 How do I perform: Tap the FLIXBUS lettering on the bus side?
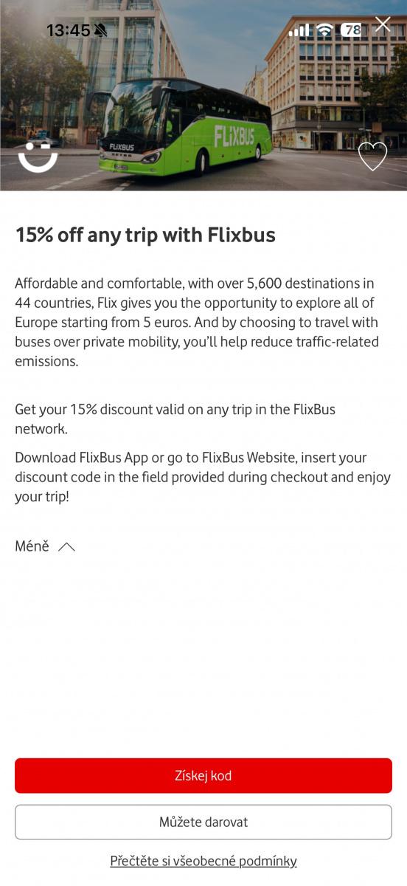(x=233, y=135)
